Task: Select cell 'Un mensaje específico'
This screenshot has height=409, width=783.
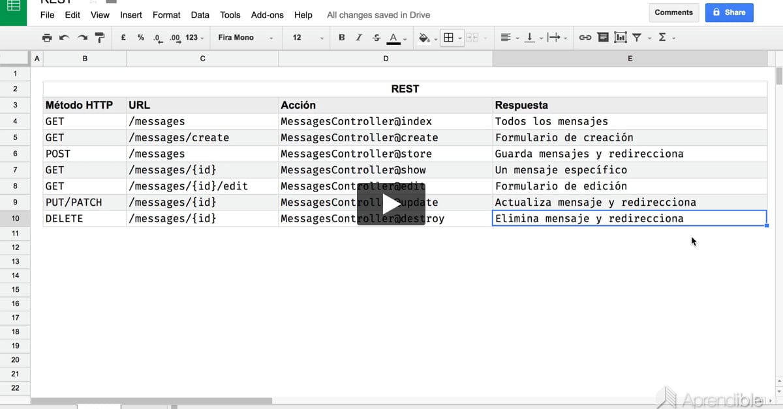Action: tap(630, 170)
